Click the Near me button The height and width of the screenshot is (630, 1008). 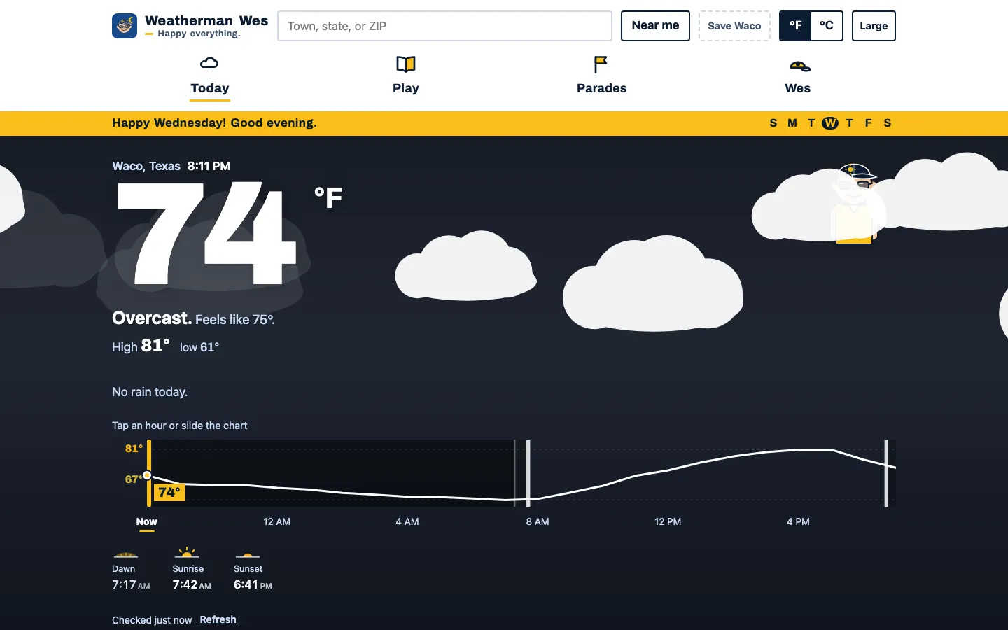[655, 26]
